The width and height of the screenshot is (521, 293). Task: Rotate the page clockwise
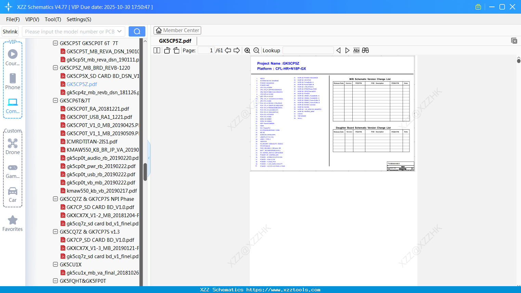pos(176,51)
